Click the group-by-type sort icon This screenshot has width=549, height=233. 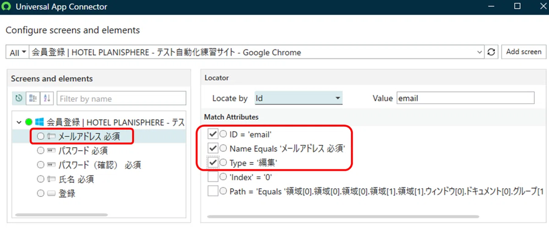33,98
